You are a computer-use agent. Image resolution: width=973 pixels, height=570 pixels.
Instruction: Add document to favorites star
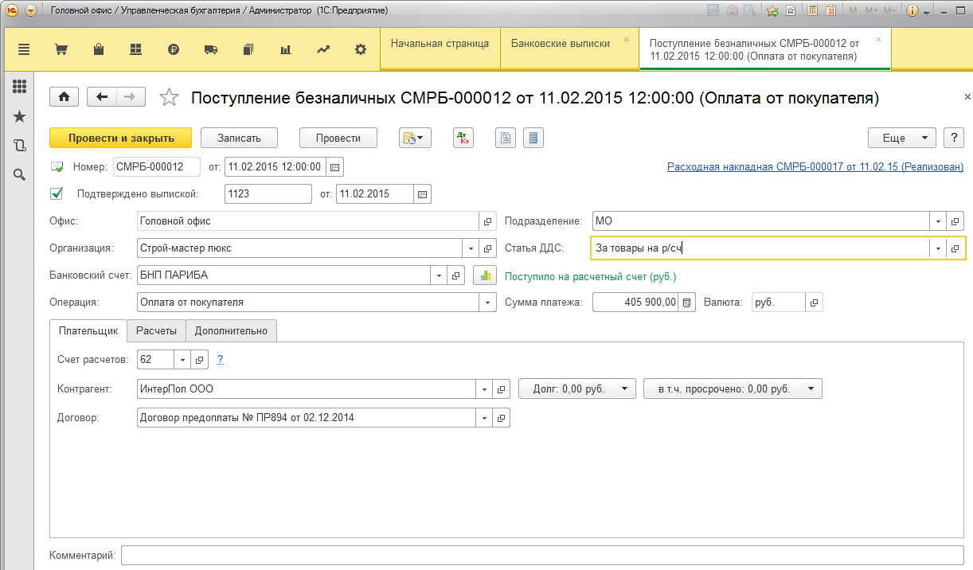pyautogui.click(x=169, y=97)
